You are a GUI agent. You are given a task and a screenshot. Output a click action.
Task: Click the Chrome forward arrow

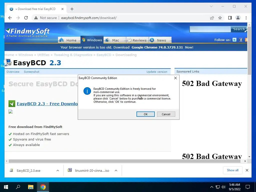[18, 18]
